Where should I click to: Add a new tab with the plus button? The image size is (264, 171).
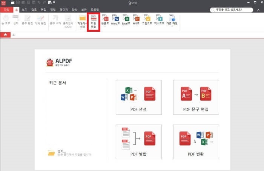click(14, 35)
